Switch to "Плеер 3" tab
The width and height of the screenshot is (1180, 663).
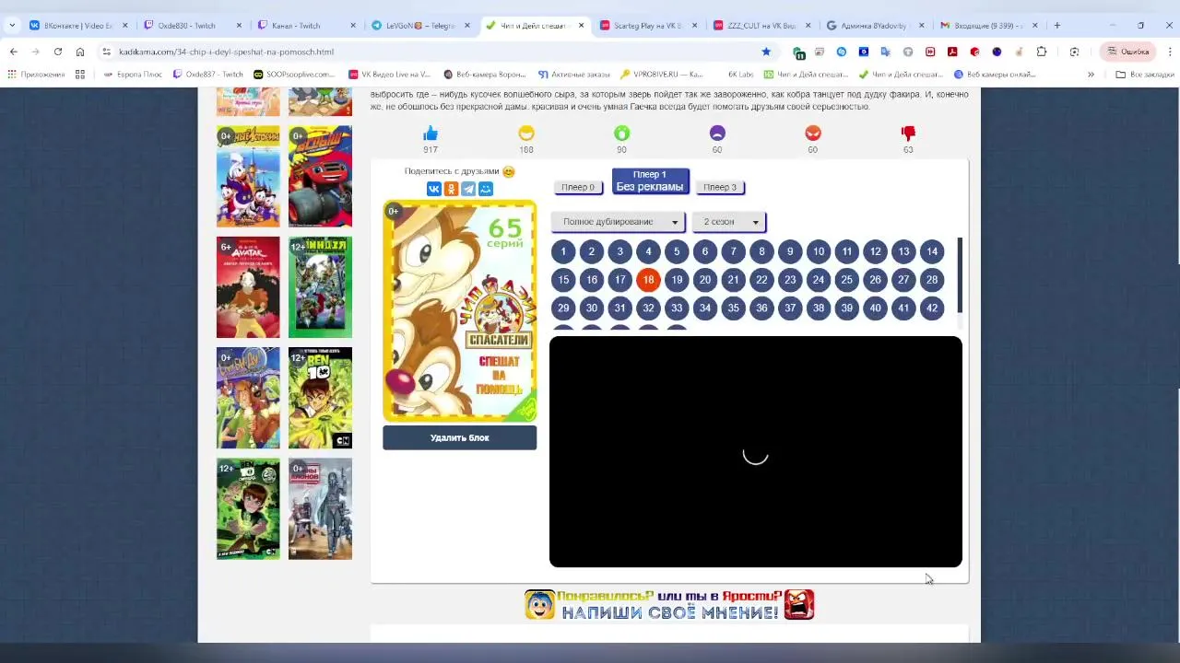click(720, 187)
